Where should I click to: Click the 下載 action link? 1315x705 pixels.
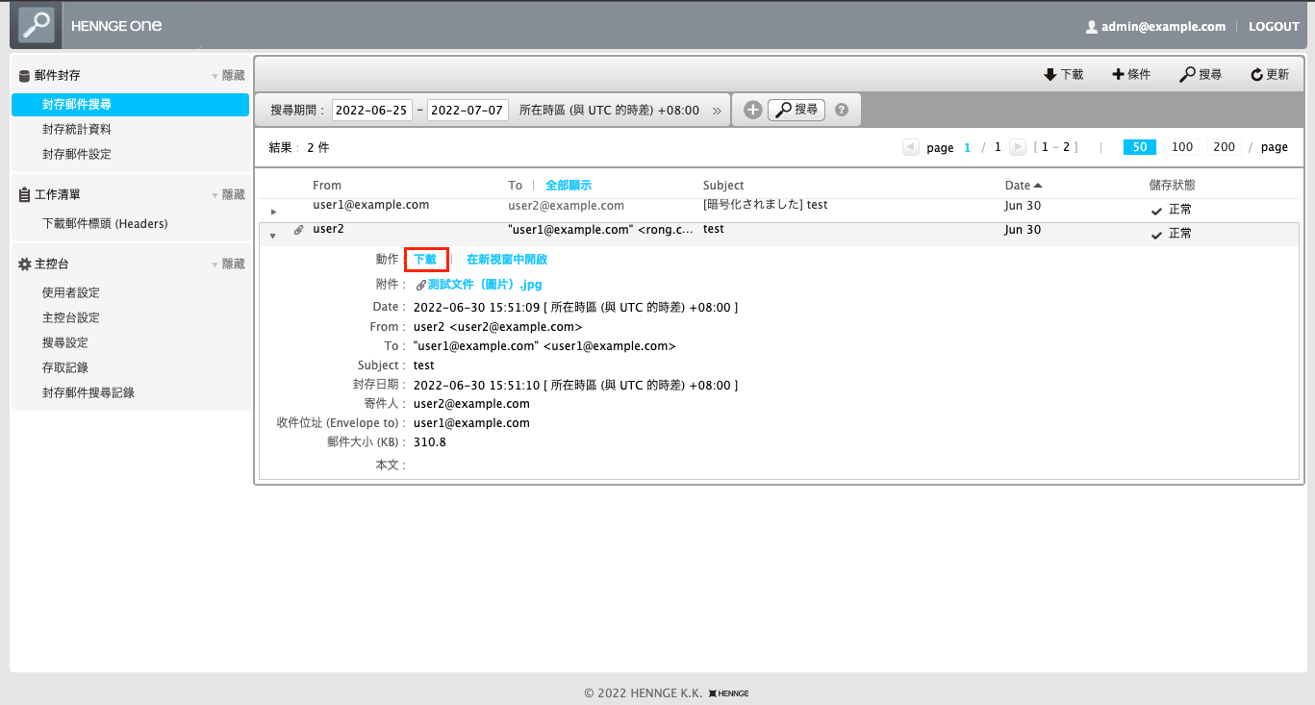point(425,259)
